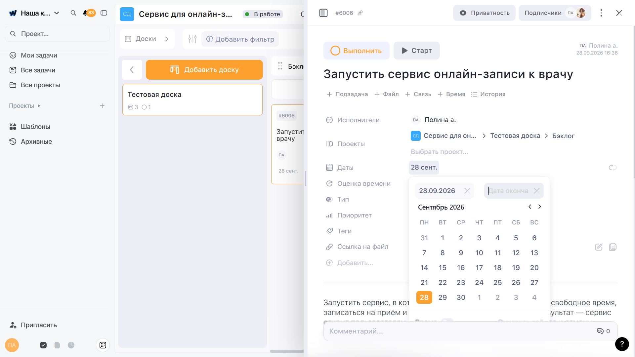Start the timer with the Старт button
The image size is (635, 357).
416,51
